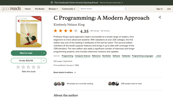173x97 pixels.
Task: Click Rate this book label
Action: point(29,71)
